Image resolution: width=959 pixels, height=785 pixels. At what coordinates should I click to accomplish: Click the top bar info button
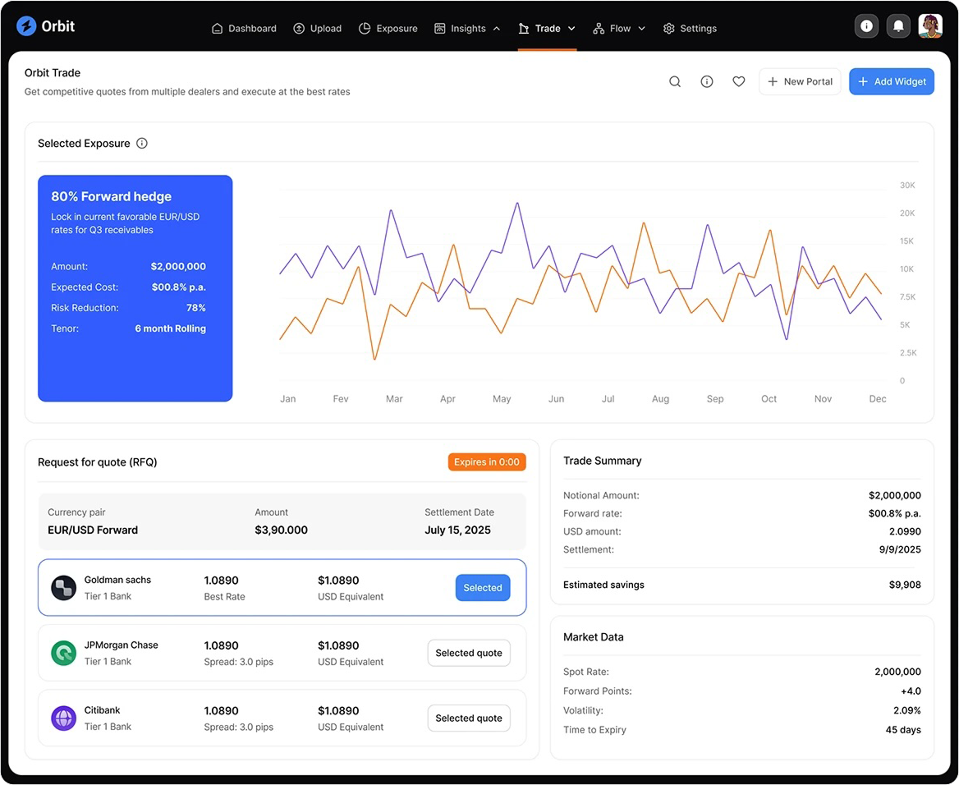[866, 26]
